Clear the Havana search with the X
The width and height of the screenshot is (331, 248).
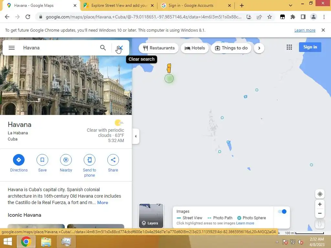120,48
